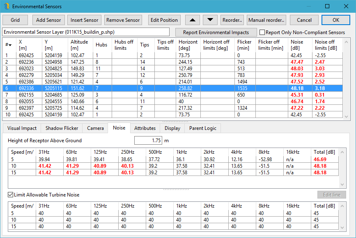Select the Parent Logic tab
This screenshot has width=356, height=238.
[203, 128]
